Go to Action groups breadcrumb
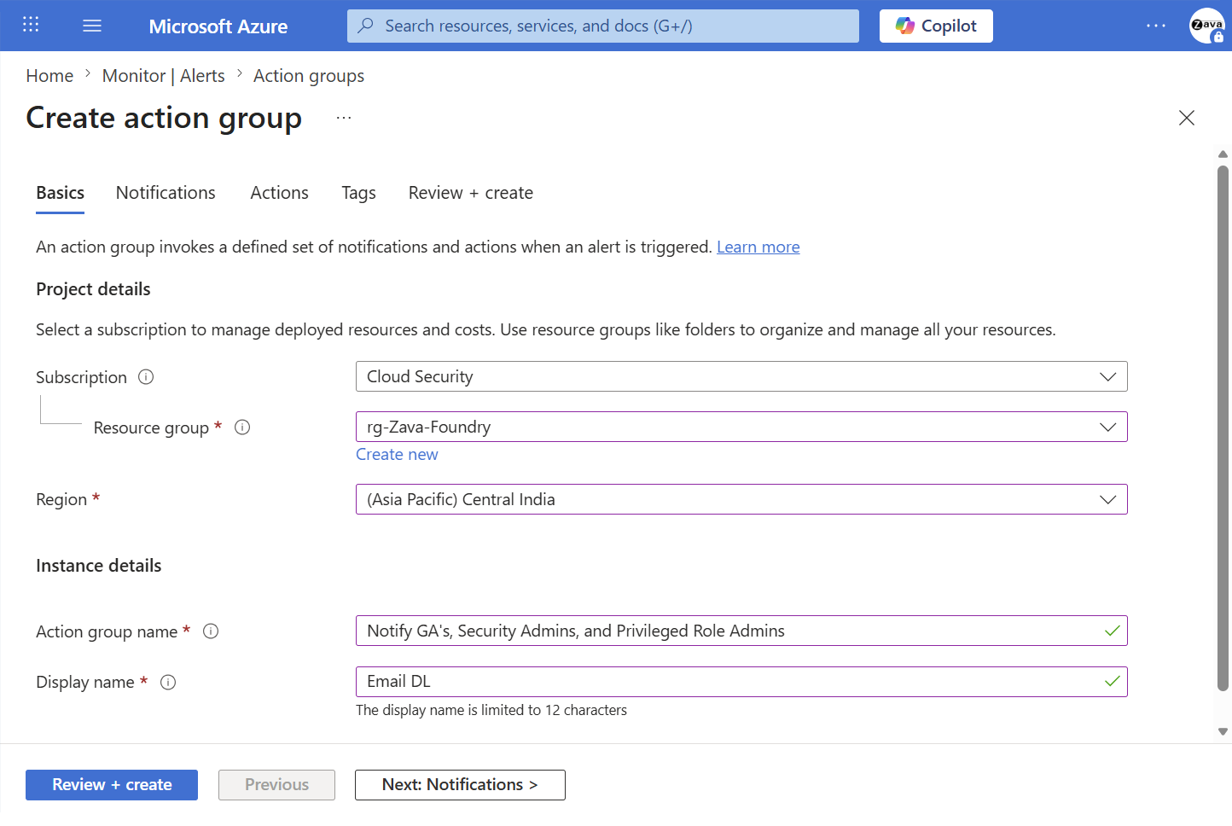The height and width of the screenshot is (826, 1232). click(x=309, y=76)
